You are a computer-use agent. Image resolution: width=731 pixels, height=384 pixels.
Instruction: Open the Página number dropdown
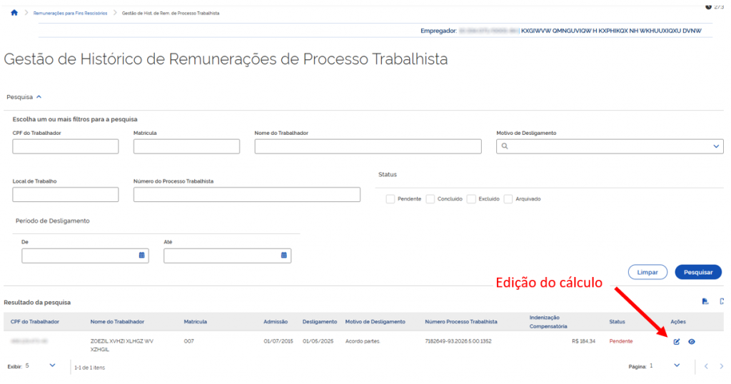tap(677, 365)
